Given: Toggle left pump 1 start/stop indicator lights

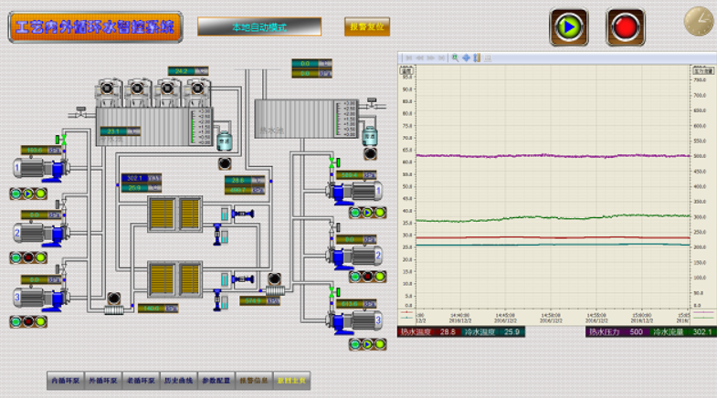Looking at the screenshot, I should (x=27, y=194).
